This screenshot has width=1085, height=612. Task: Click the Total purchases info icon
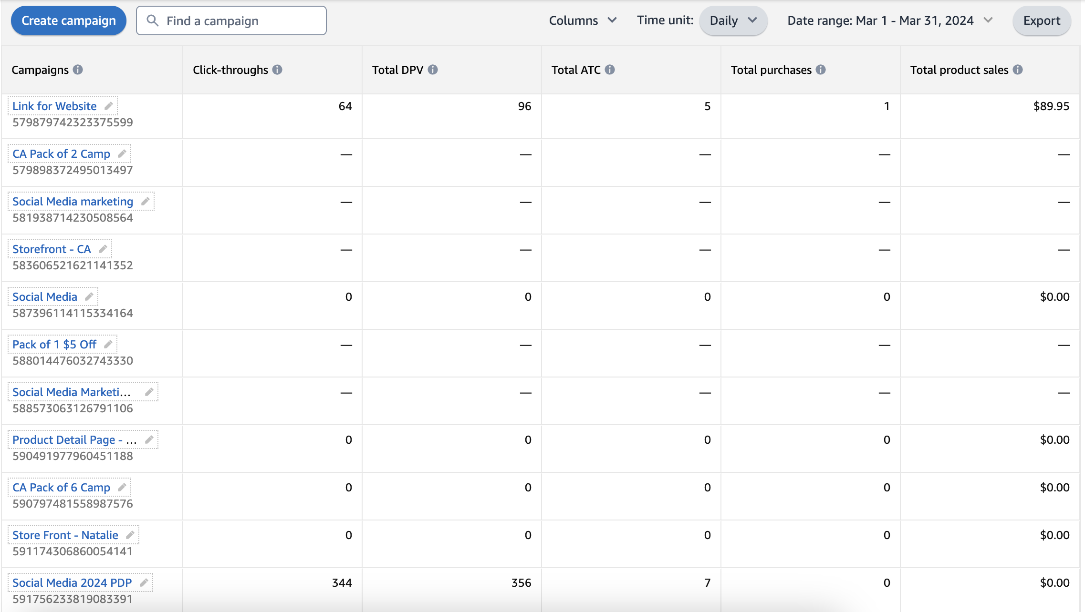821,70
